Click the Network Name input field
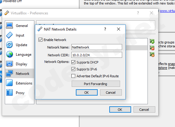This screenshot has width=175, height=127. pyautogui.click(x=97, y=47)
